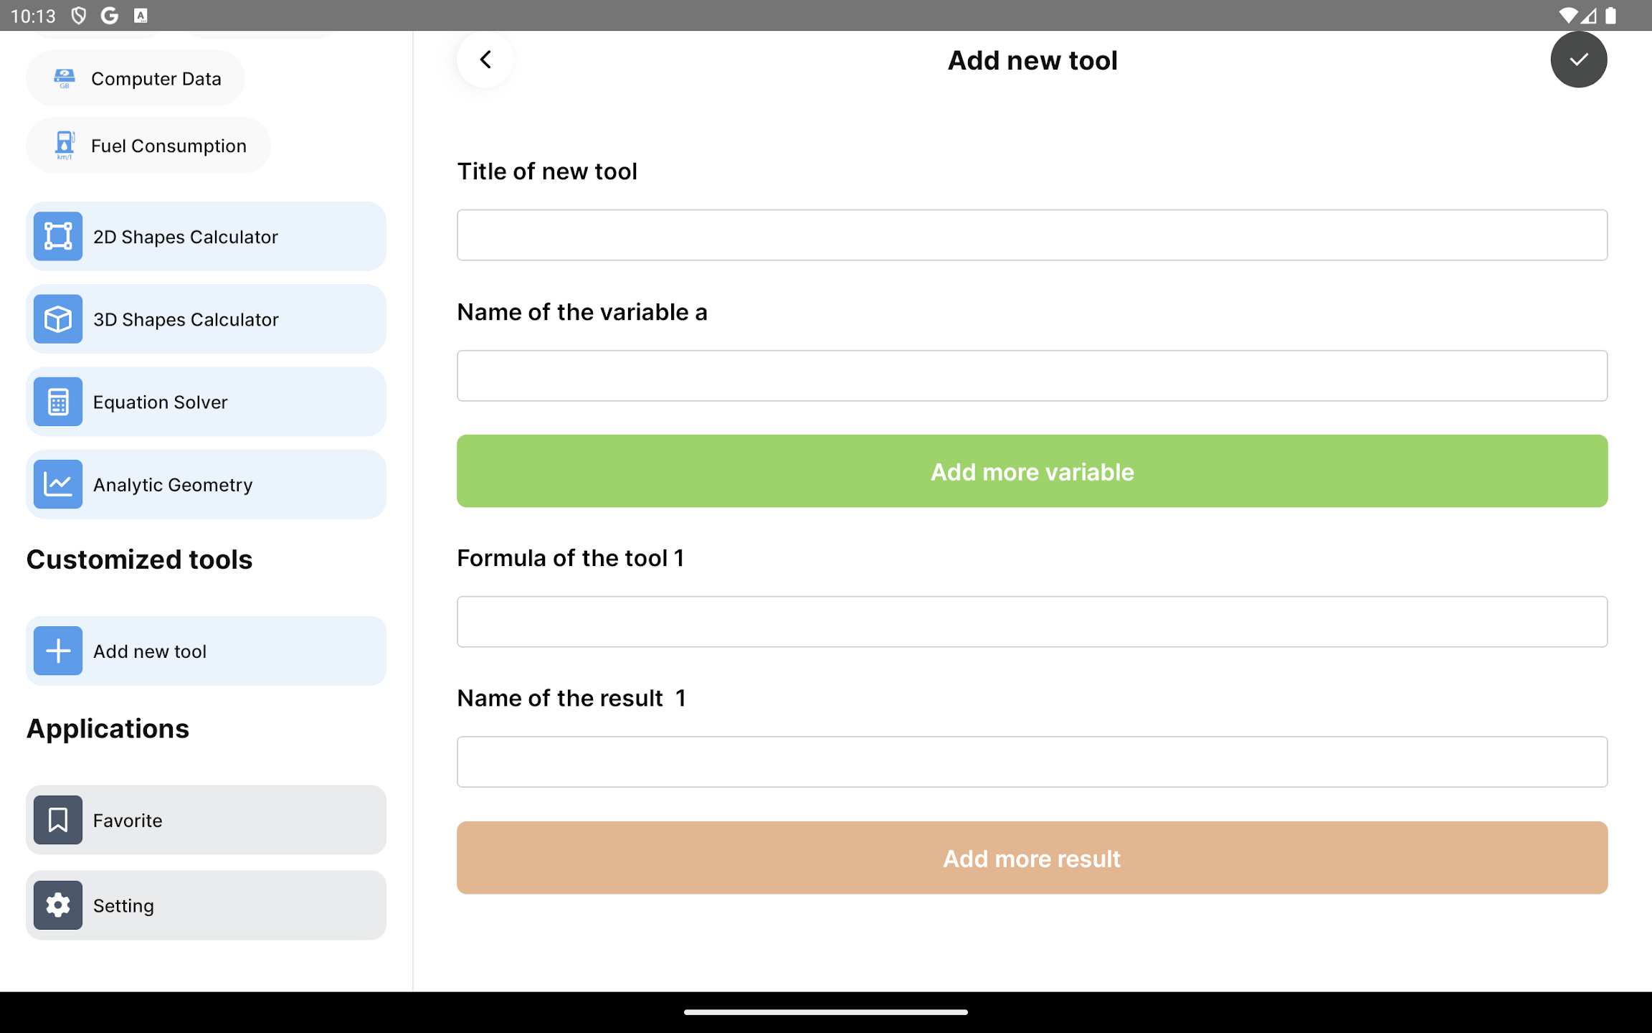This screenshot has width=1652, height=1033.
Task: Select the Computer Data chip
Action: [x=136, y=78]
